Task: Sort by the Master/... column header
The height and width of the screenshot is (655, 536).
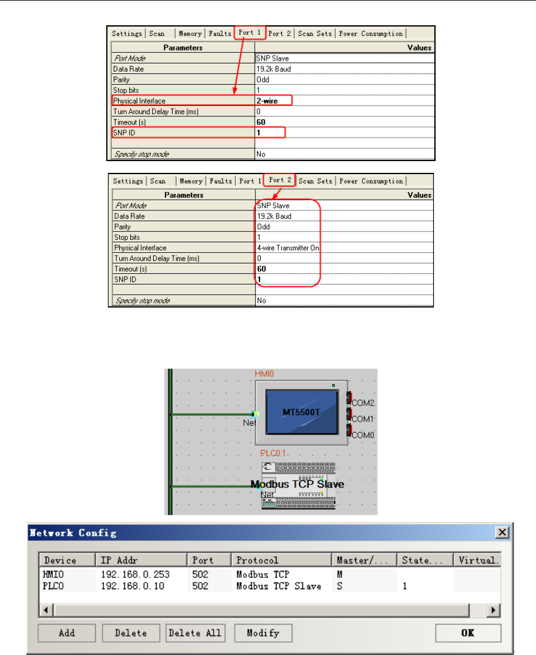Action: coord(365,560)
